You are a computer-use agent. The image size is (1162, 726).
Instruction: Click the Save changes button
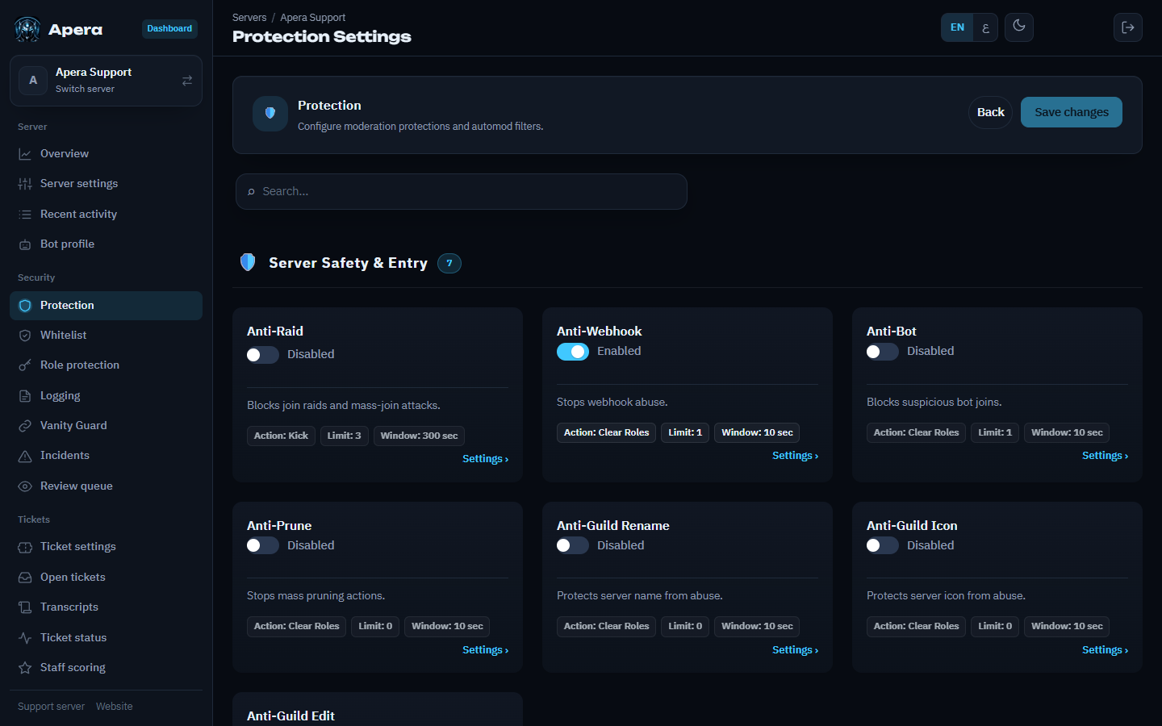1071,112
